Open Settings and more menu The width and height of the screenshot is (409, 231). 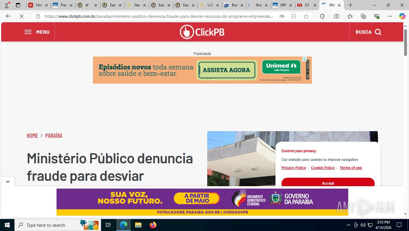[x=390, y=16]
